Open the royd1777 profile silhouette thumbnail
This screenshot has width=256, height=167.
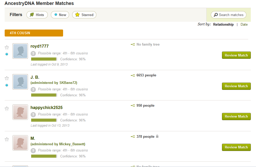tap(20, 51)
